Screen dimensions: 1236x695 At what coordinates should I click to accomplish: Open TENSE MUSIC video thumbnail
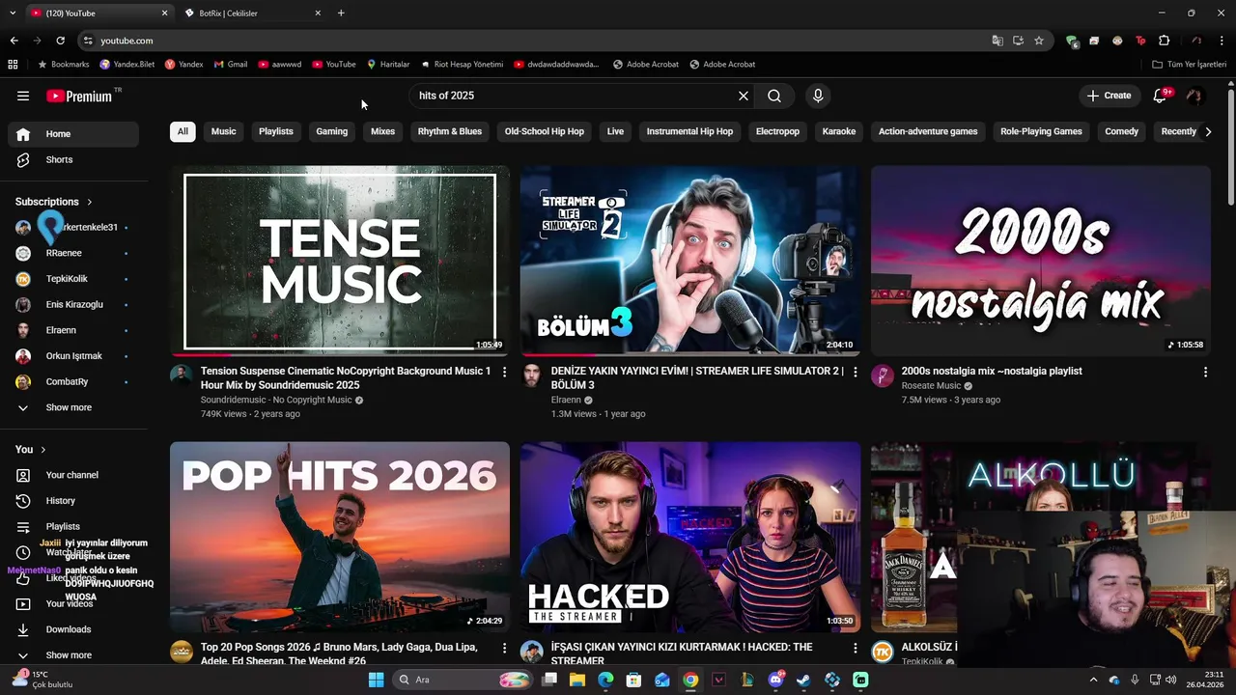[340, 261]
